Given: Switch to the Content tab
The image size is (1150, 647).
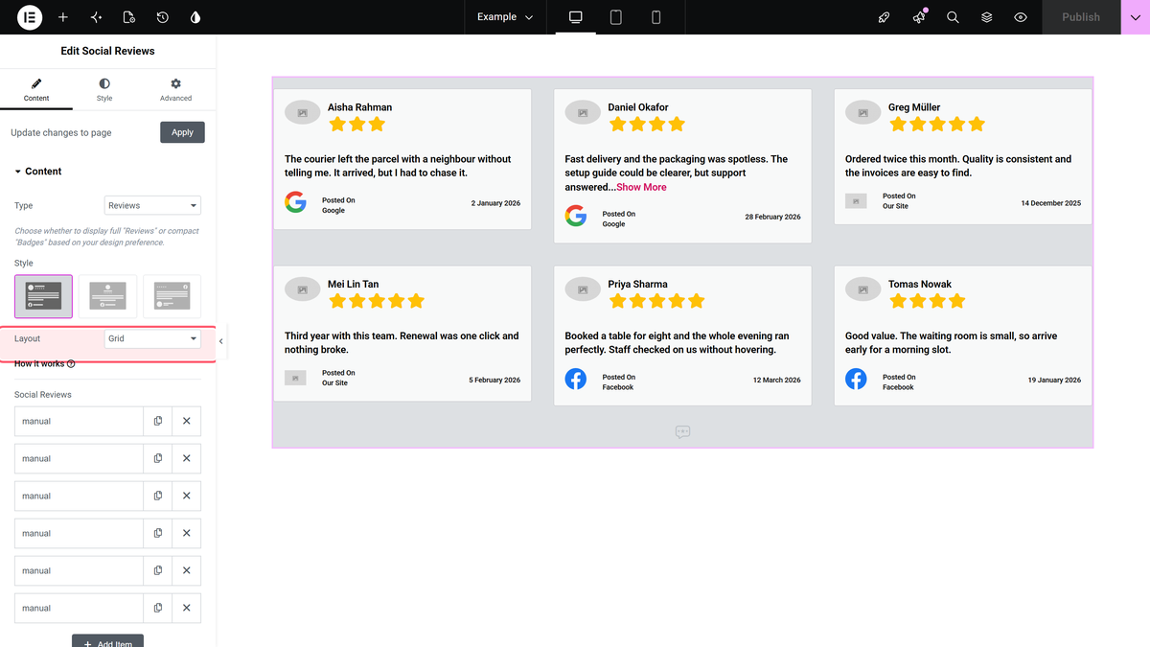Looking at the screenshot, I should [x=36, y=90].
